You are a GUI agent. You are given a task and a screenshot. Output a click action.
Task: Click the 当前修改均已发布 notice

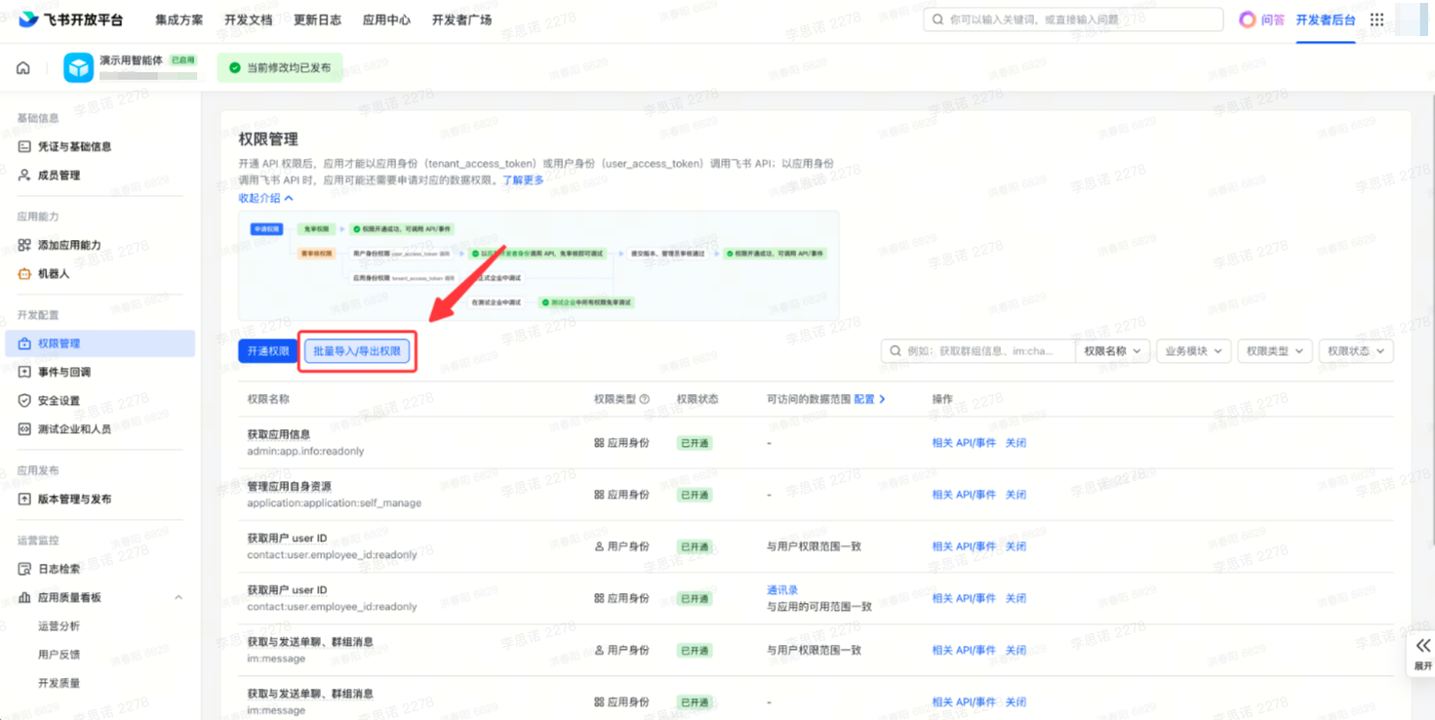point(280,68)
